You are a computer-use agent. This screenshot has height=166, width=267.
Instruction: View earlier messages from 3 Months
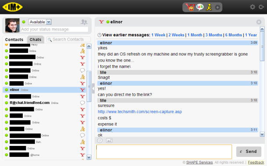[214, 35]
